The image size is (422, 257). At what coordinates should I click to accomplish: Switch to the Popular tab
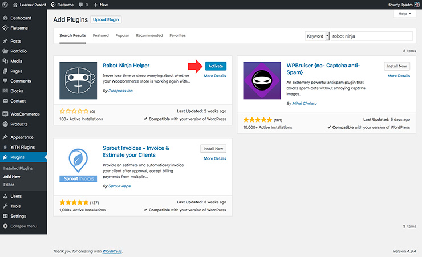122,35
